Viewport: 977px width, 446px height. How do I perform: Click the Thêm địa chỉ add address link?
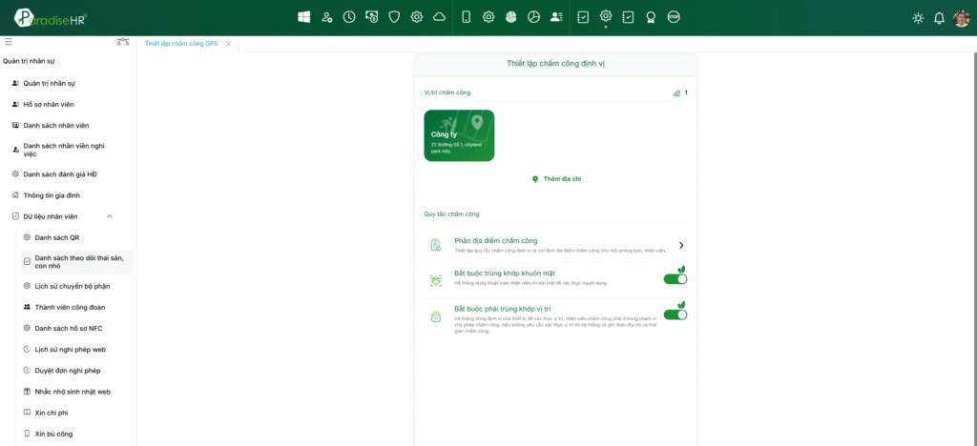(556, 179)
